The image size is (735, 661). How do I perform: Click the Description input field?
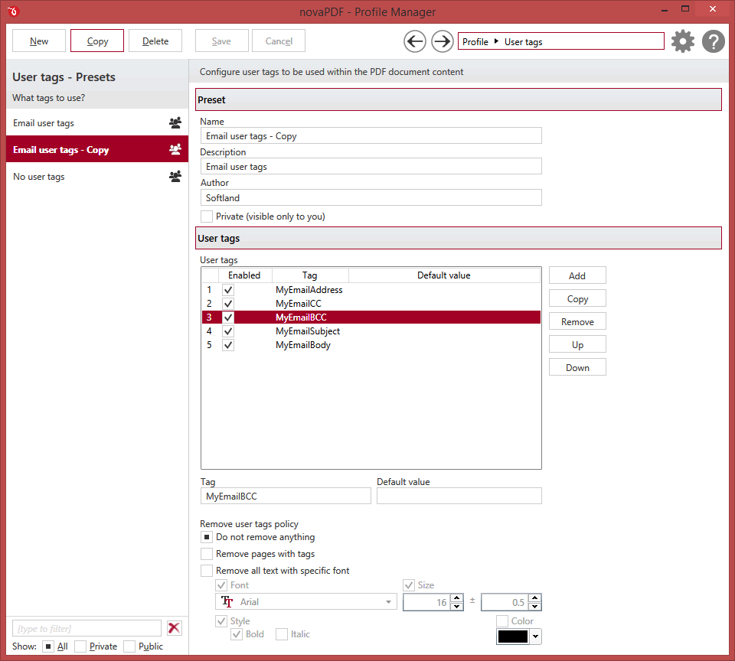(371, 166)
